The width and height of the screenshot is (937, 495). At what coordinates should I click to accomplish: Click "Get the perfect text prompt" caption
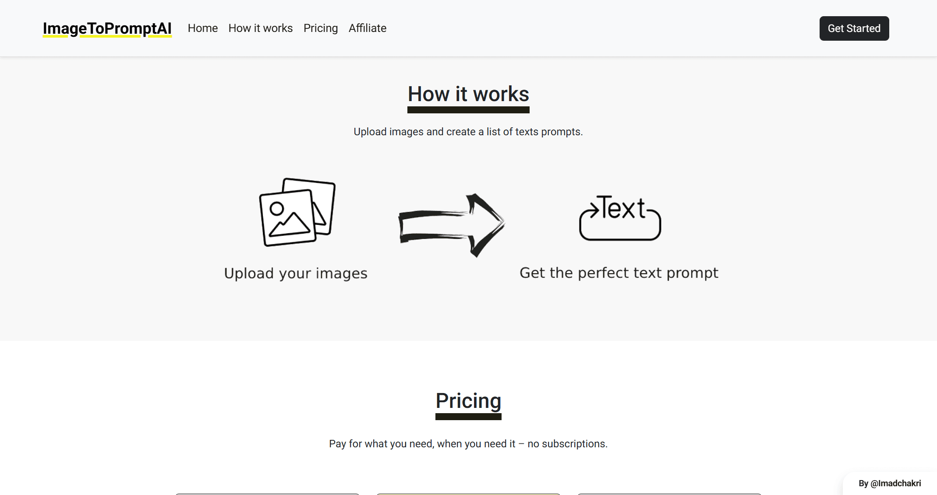tap(619, 273)
